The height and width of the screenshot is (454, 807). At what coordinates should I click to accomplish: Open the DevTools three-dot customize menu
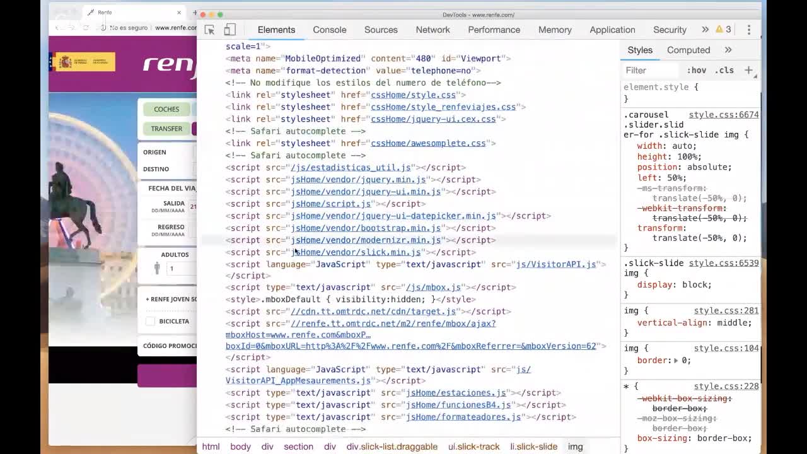[748, 30]
